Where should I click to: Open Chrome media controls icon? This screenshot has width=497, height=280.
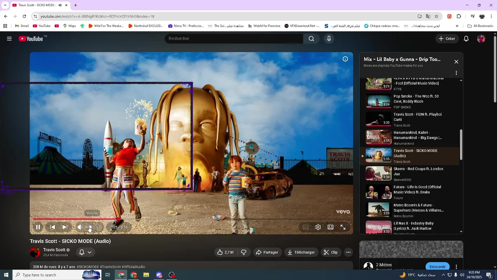(473, 16)
